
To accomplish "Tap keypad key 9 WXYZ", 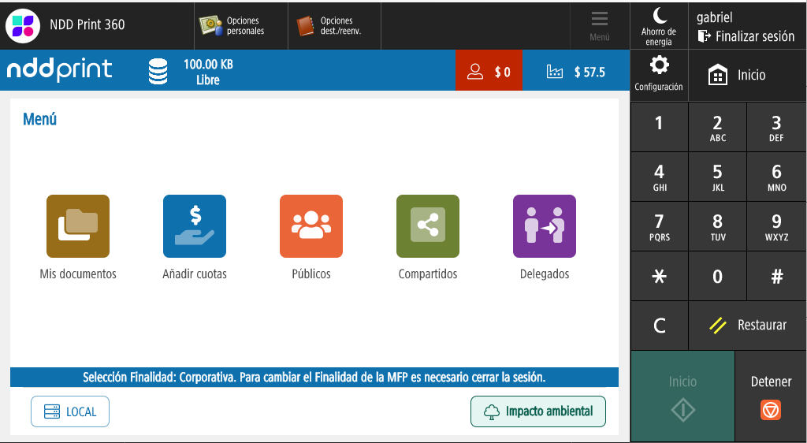I will pyautogui.click(x=776, y=226).
